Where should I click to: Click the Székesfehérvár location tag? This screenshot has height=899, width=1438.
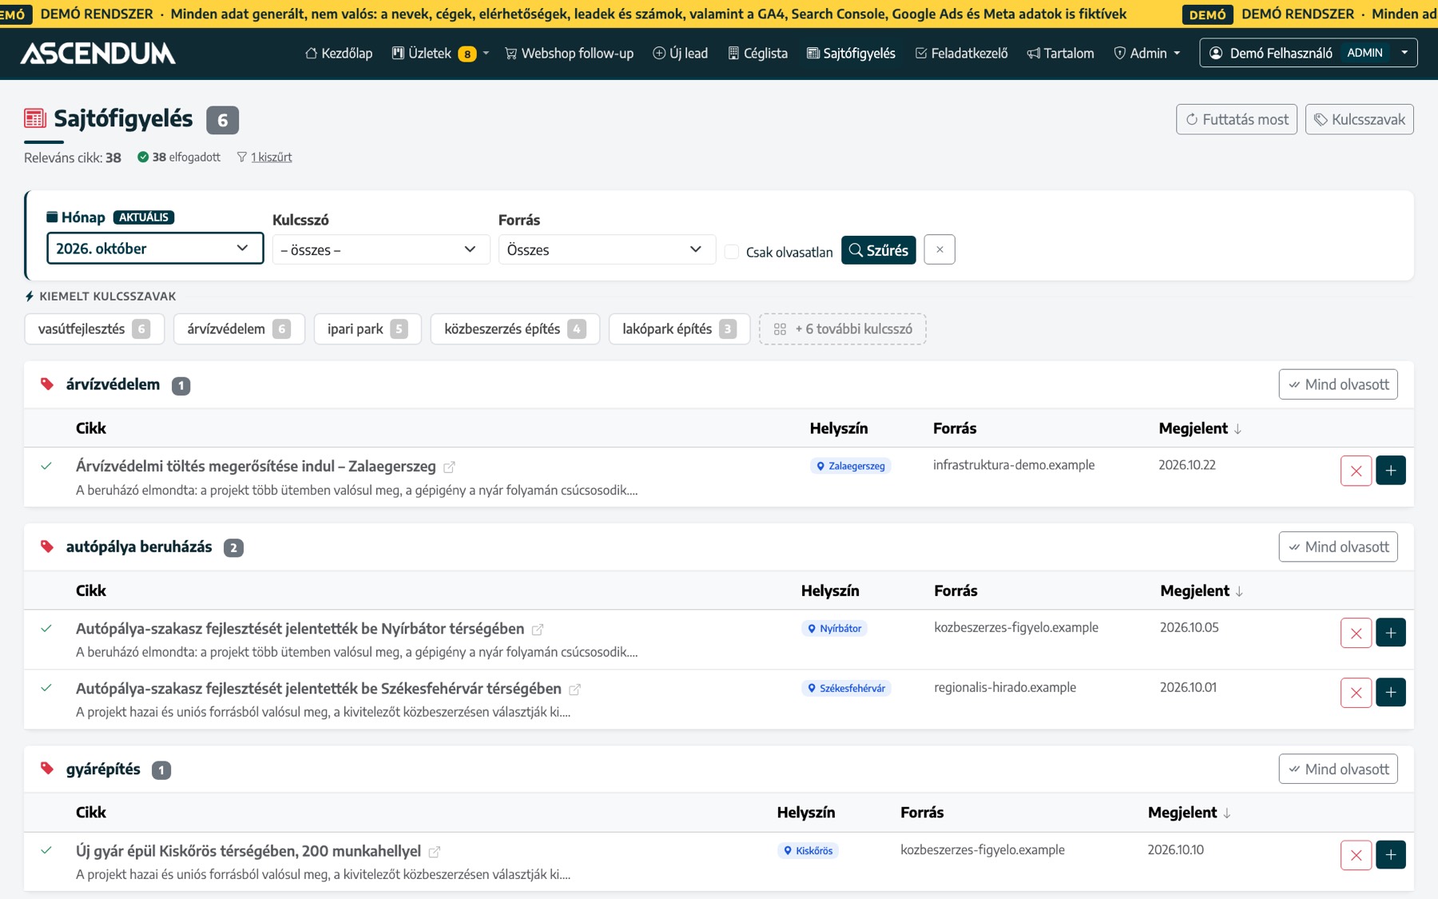pyautogui.click(x=846, y=688)
